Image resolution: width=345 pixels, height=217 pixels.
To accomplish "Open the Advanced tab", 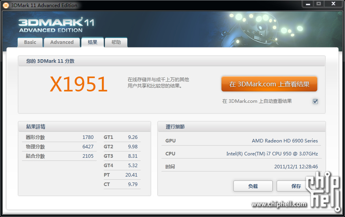I will point(62,42).
